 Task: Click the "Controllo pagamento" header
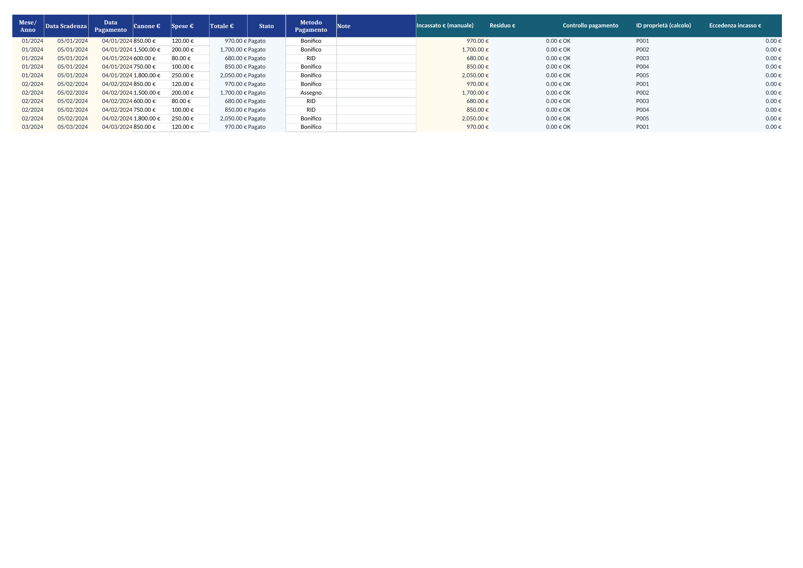[x=599, y=25]
